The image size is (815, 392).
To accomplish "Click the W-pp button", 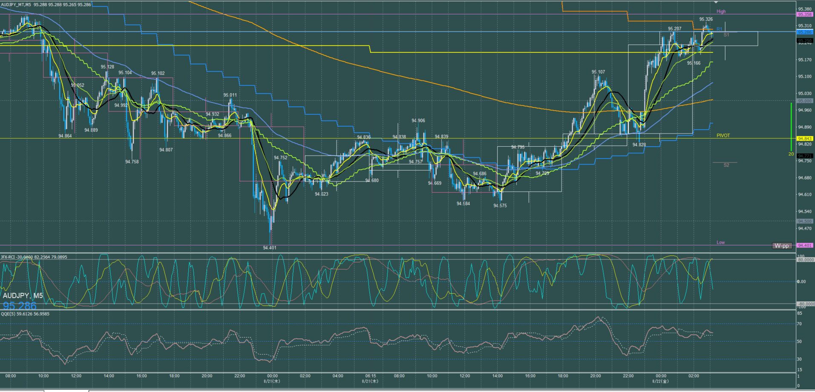I will point(781,246).
